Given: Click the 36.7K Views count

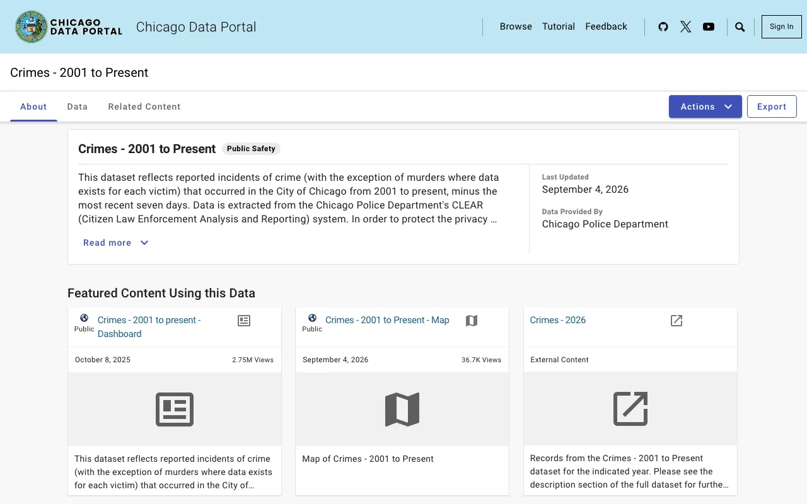Looking at the screenshot, I should tap(481, 360).
